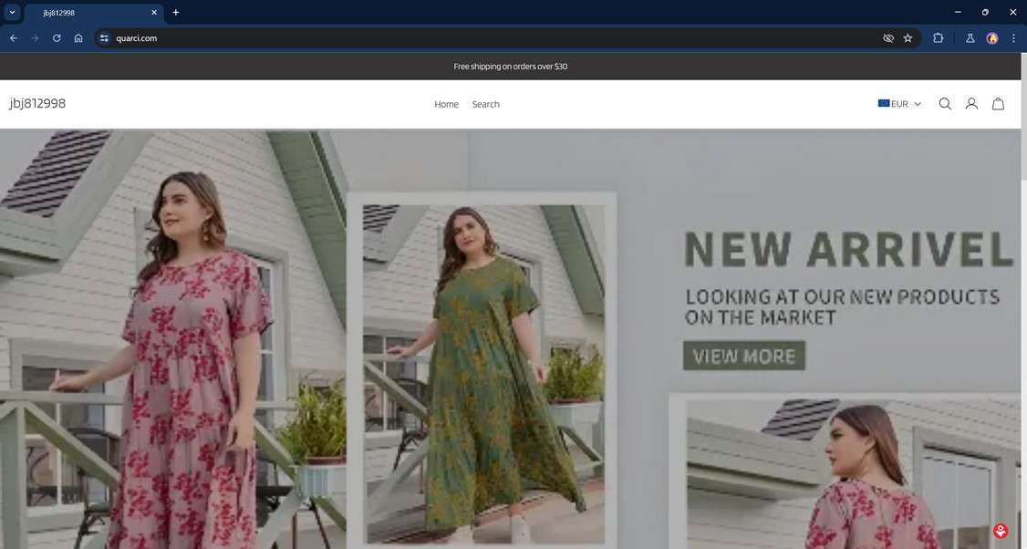This screenshot has height=549, width=1027.
Task: Close the jbj812998 tab
Action: pos(154,13)
